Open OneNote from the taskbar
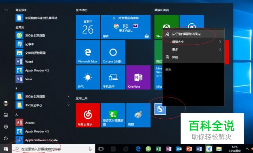Viewport: 253px width, 153px height. point(169,149)
